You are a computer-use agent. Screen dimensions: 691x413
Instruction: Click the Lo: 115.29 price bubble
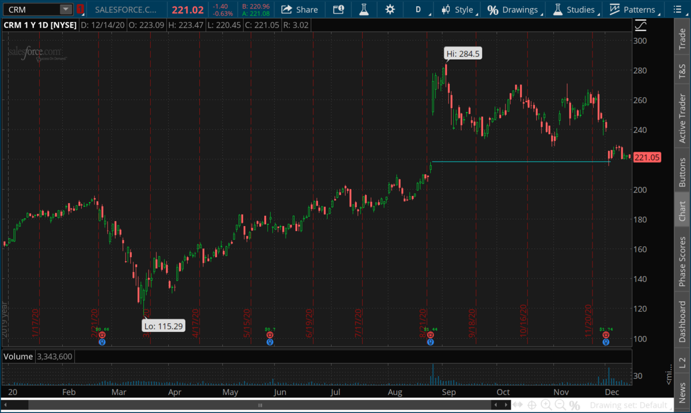click(162, 326)
